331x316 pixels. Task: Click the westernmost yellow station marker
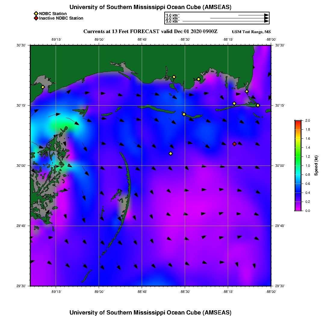coord(43,87)
